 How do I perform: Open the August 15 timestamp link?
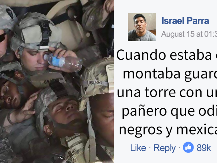(189, 34)
